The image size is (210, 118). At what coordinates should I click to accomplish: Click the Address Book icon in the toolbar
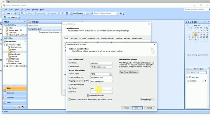coord(92,13)
